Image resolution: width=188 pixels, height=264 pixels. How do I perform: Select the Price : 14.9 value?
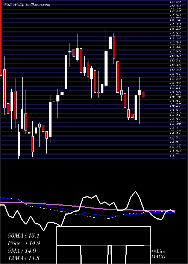(24, 243)
